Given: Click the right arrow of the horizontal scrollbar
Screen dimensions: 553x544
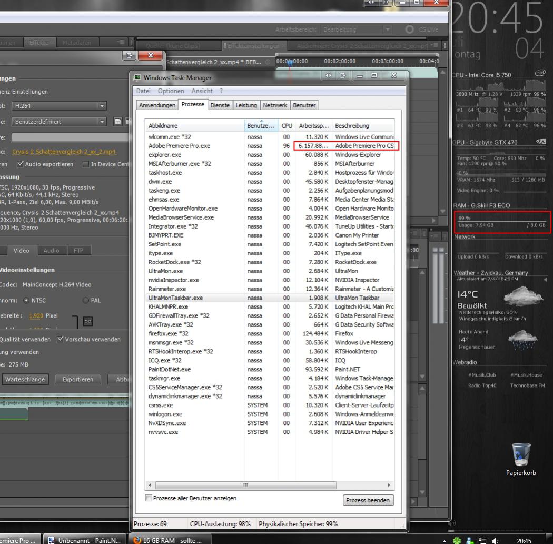Looking at the screenshot, I should (x=389, y=485).
